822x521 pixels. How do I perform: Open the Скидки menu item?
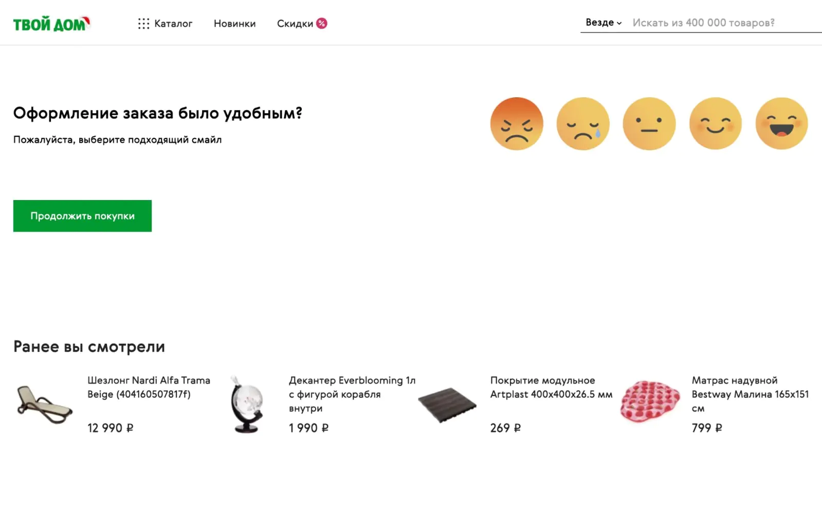click(295, 24)
